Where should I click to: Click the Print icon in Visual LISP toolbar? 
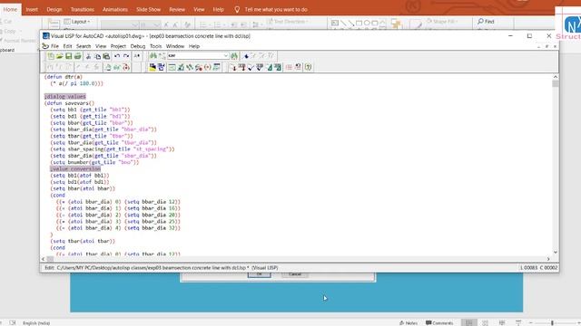pyautogui.click(x=77, y=56)
